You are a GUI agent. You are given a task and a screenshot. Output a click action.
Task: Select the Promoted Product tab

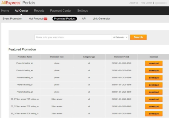pyautogui.click(x=65, y=19)
